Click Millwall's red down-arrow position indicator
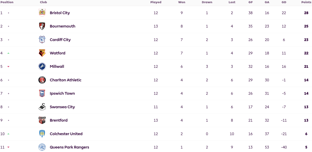This screenshot has width=312, height=152. pyautogui.click(x=8, y=67)
